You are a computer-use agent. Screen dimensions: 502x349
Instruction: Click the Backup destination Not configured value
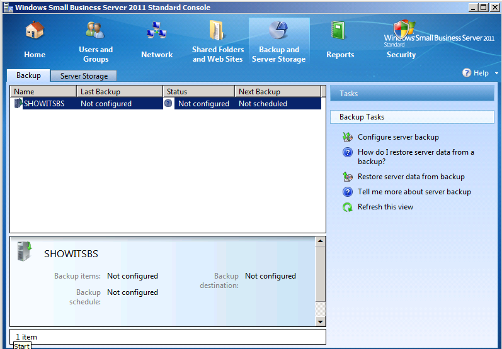pos(271,276)
